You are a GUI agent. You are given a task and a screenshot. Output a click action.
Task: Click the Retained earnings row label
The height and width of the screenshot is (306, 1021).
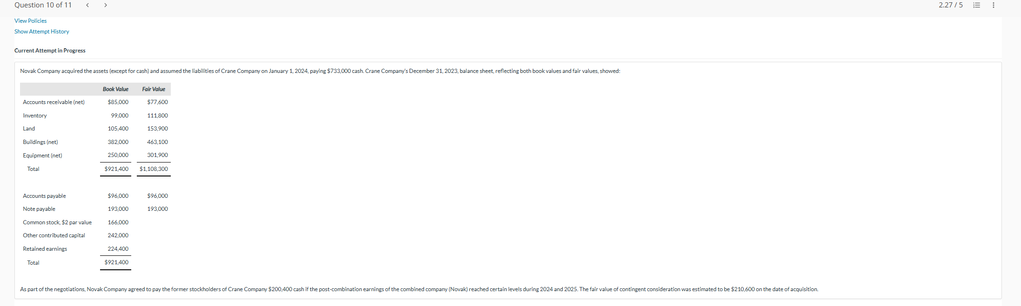pyautogui.click(x=45, y=249)
